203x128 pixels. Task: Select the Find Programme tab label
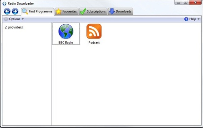41,11
